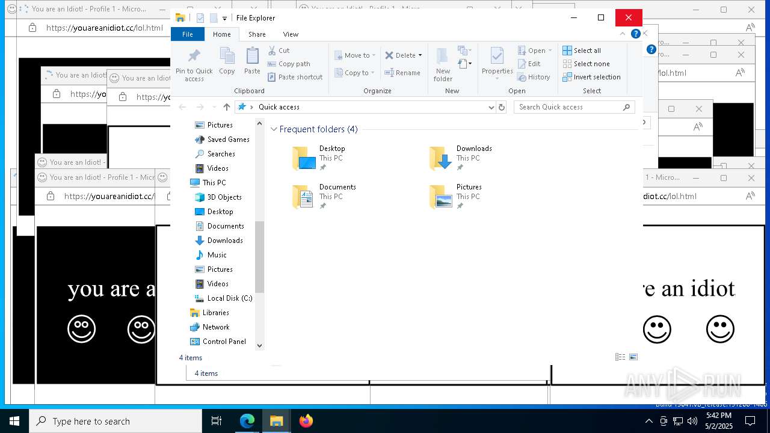
Task: Click the search magnifier icon
Action: (x=626, y=107)
